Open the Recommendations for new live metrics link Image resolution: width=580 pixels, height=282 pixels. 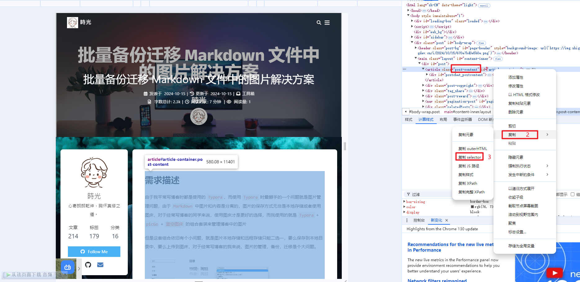(x=450, y=247)
